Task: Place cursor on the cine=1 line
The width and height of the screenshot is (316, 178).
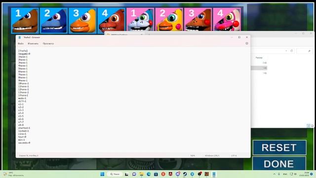Action: 22,134
